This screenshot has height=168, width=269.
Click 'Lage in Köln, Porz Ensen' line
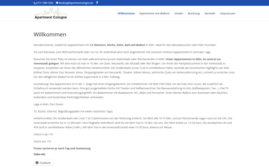click(x=48, y=104)
